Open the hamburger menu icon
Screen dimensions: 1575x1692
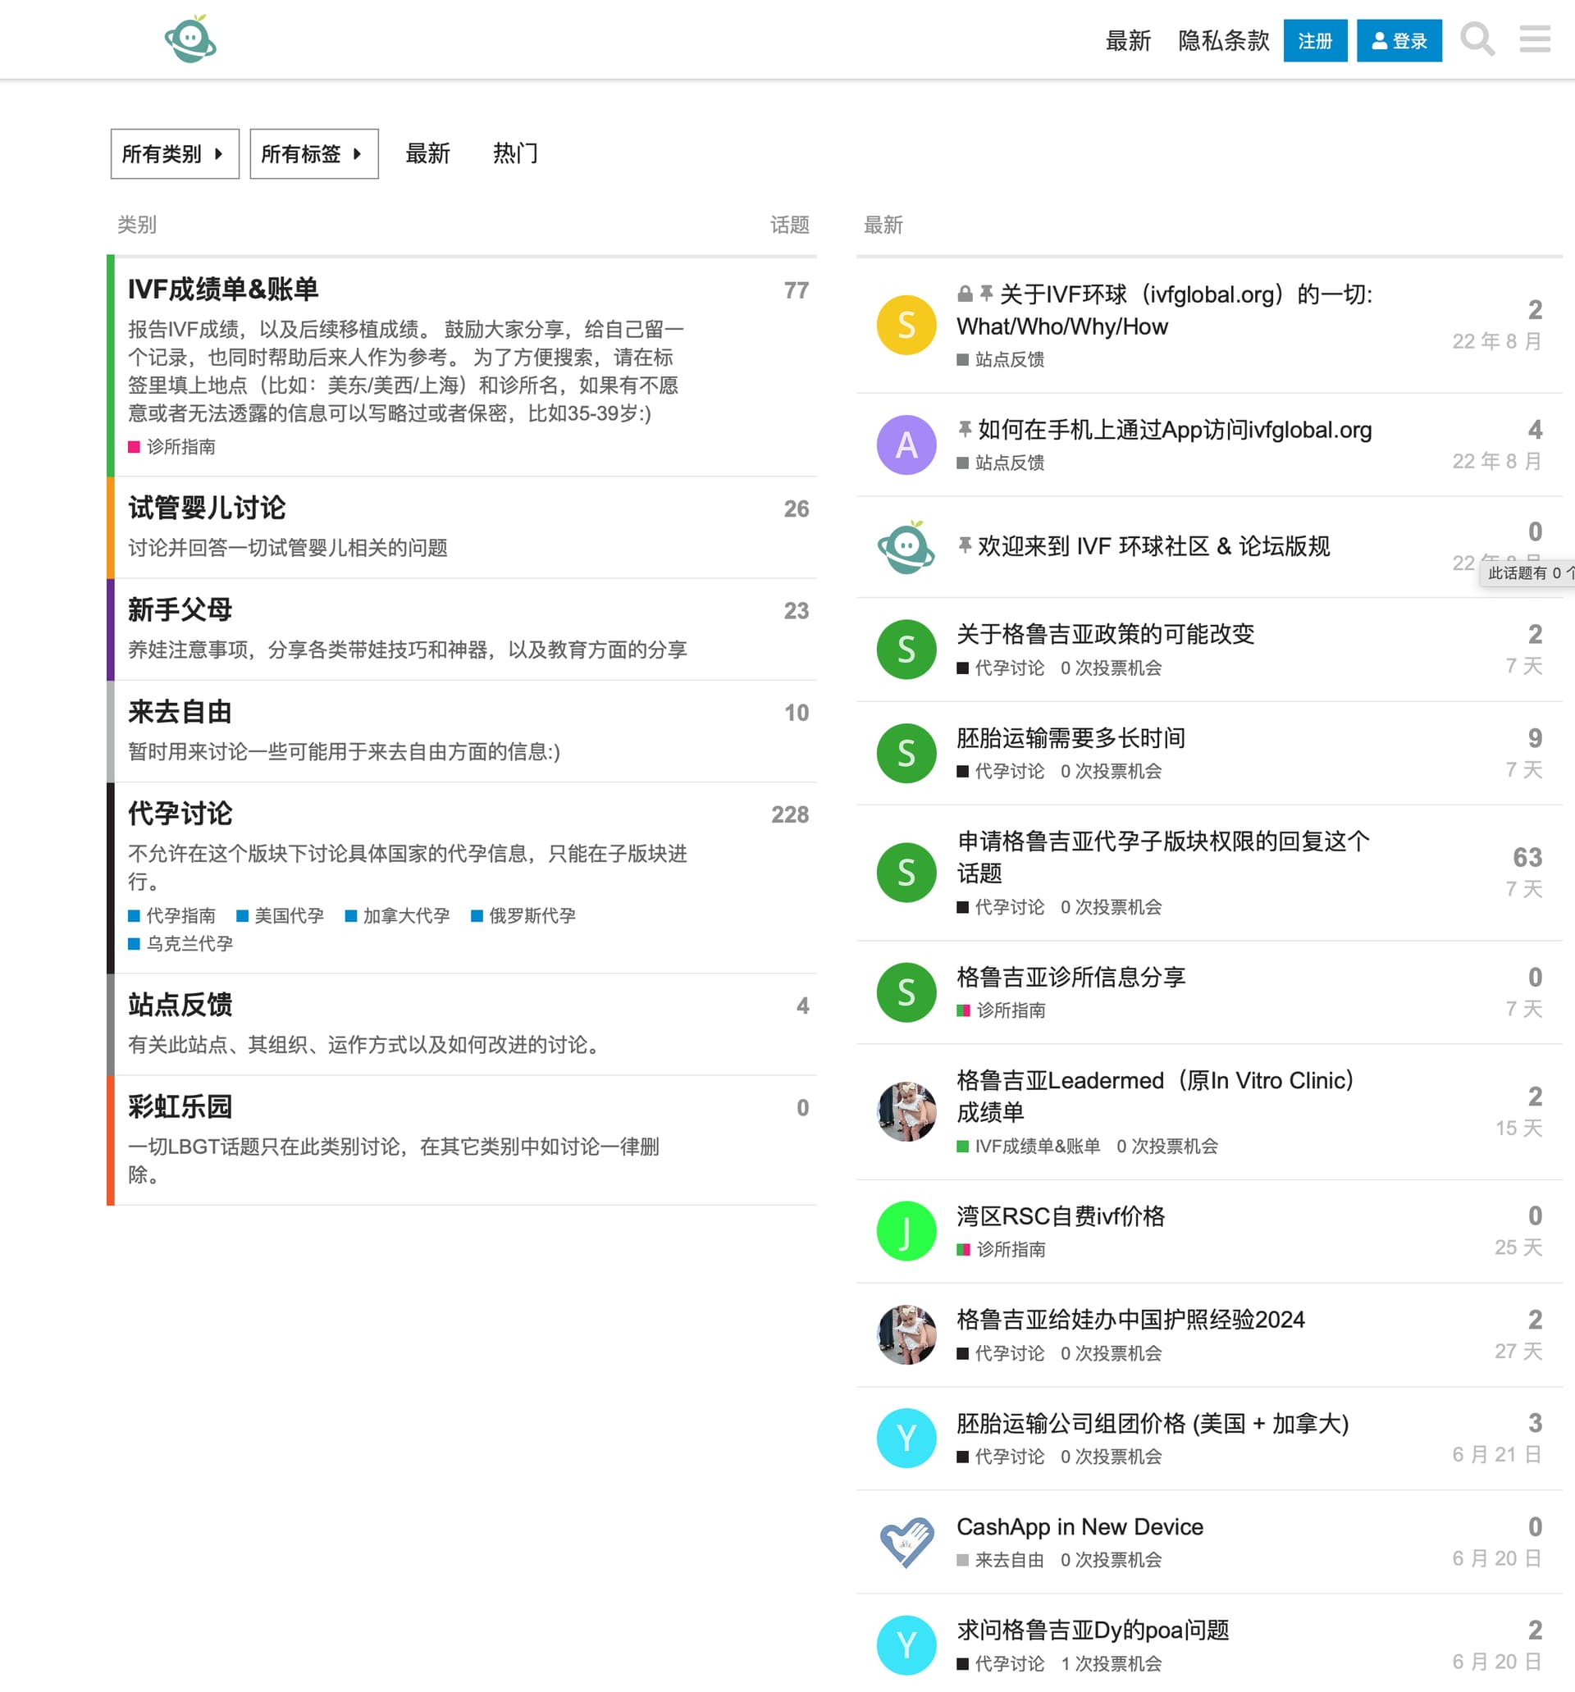click(x=1534, y=39)
